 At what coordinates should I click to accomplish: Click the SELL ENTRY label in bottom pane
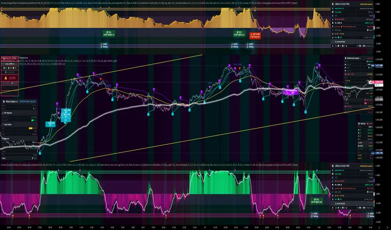[317, 201]
